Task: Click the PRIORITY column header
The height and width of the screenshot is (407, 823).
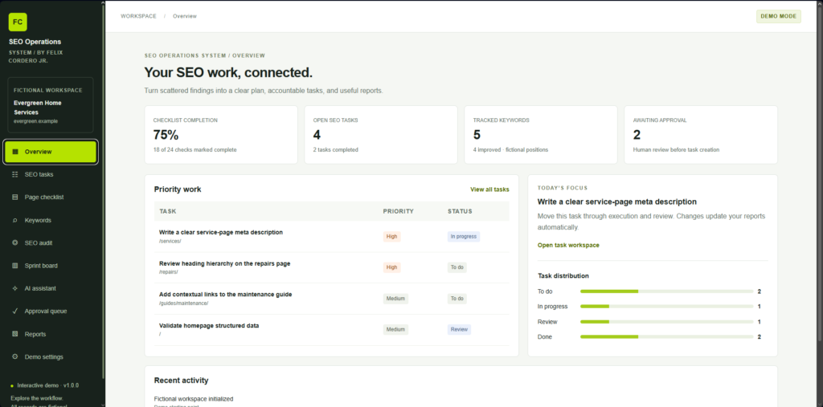Action: [x=399, y=211]
